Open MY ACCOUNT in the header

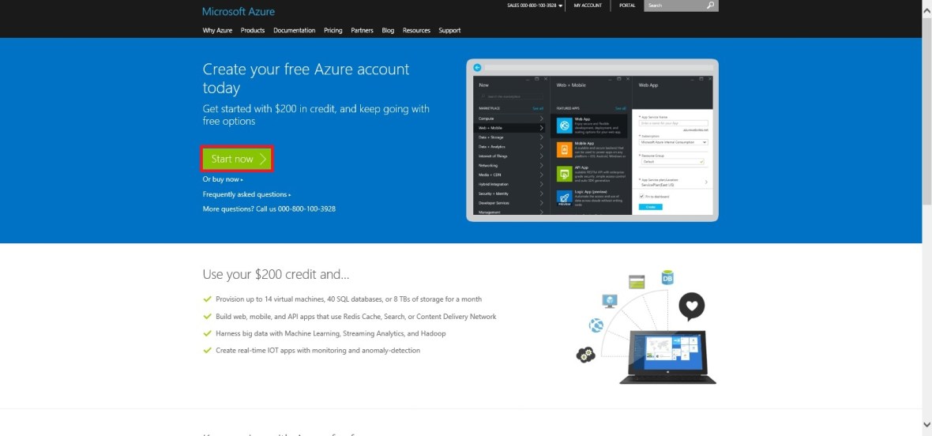coord(588,6)
